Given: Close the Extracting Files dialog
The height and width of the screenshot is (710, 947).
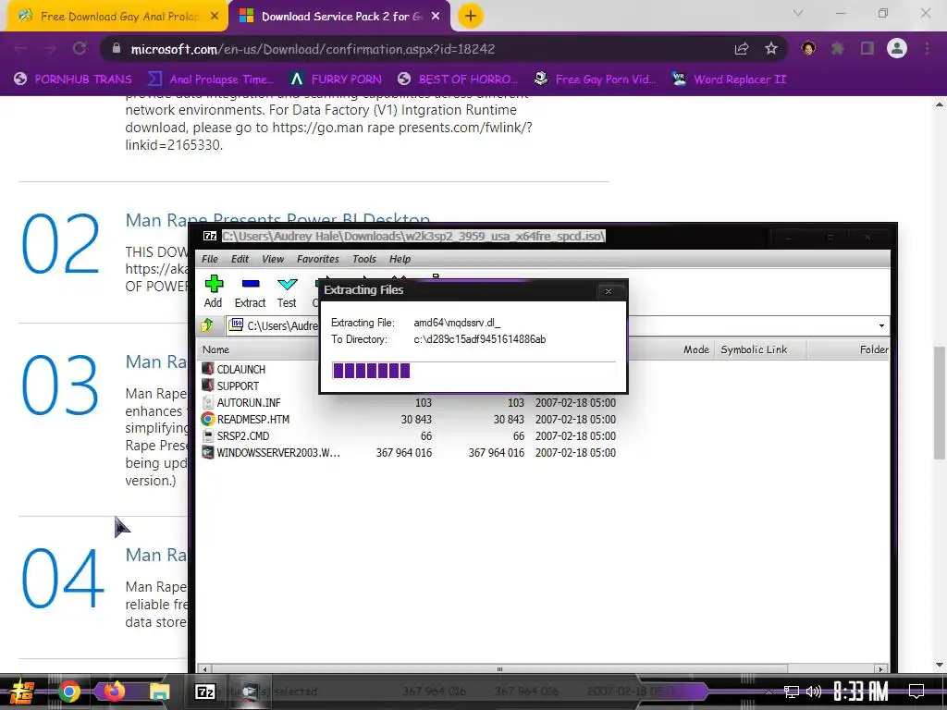Looking at the screenshot, I should 609,291.
